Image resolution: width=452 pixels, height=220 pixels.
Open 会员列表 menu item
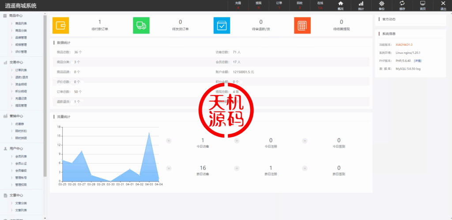tap(21, 157)
